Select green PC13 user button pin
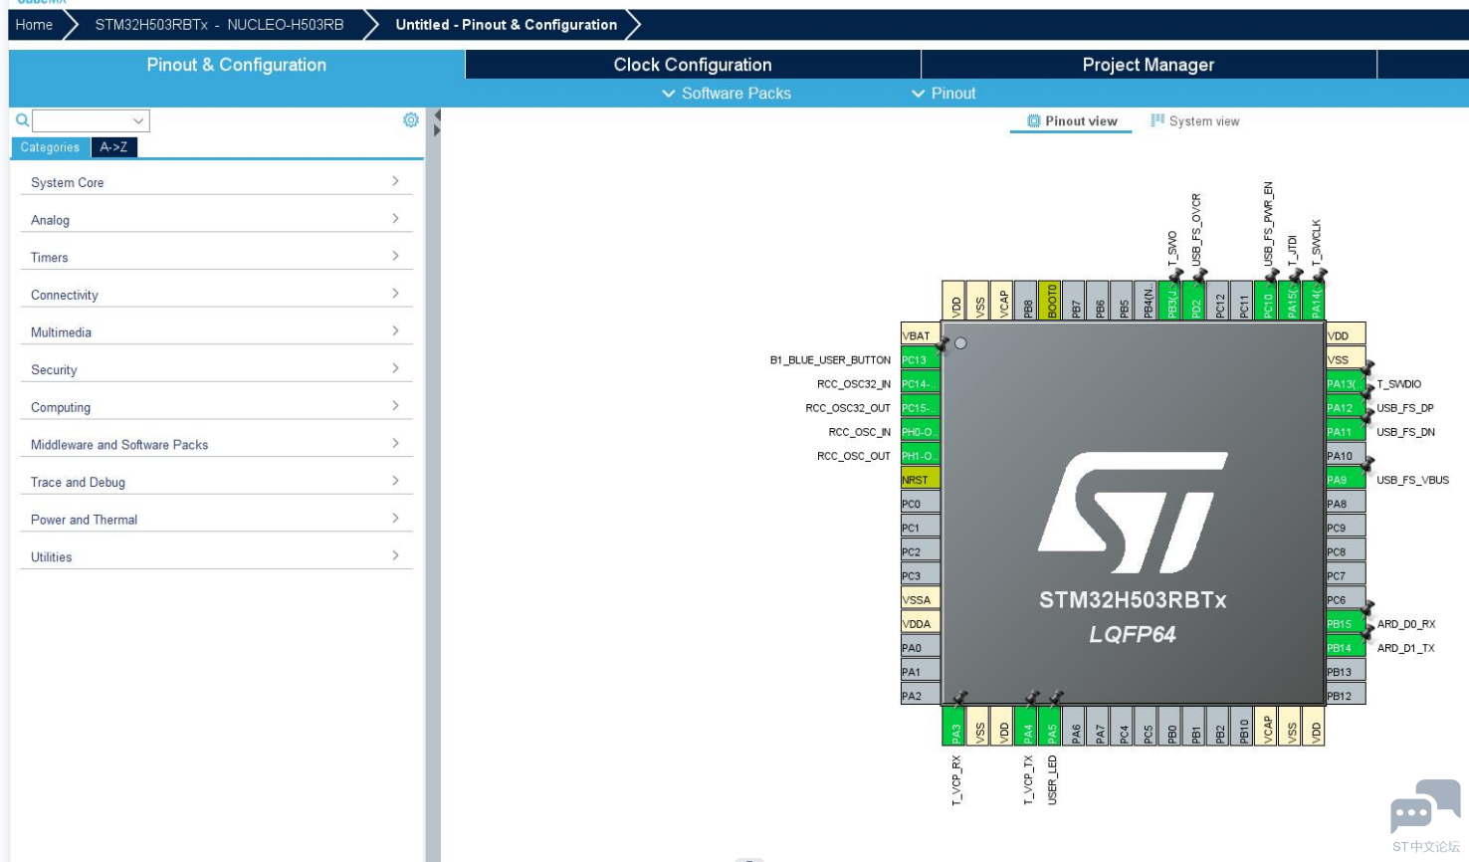 920,359
